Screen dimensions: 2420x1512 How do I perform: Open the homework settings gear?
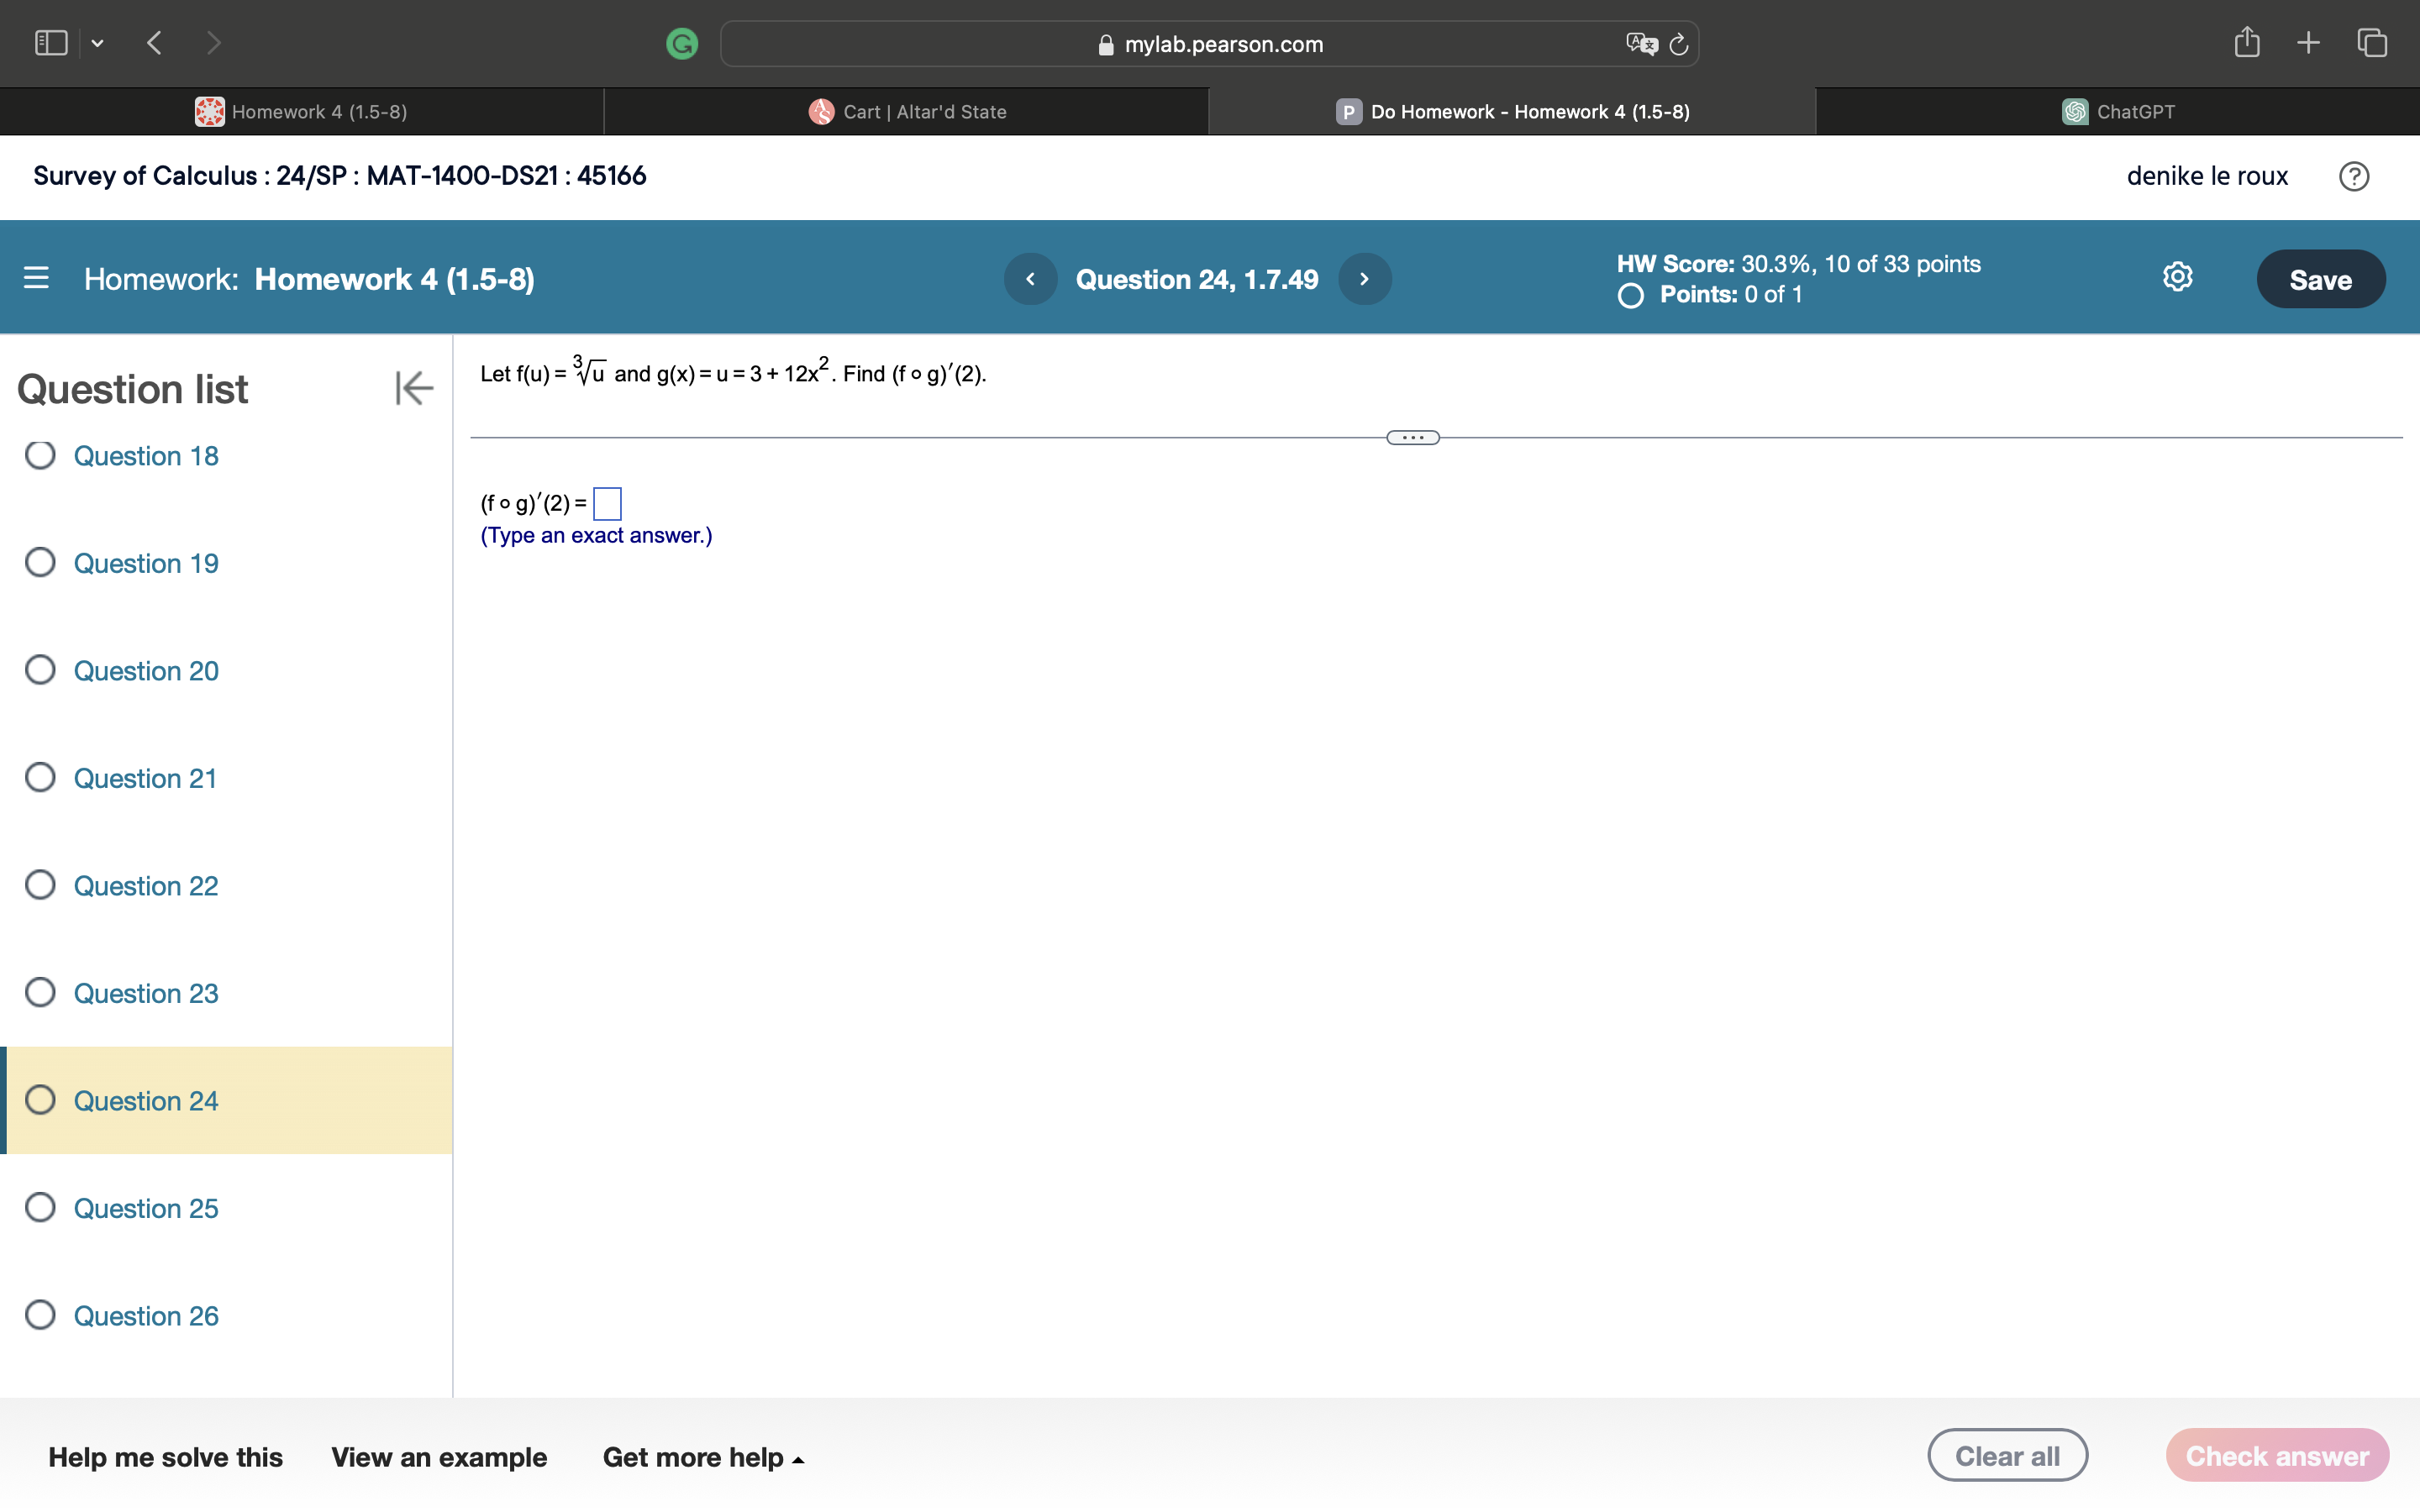tap(2176, 277)
